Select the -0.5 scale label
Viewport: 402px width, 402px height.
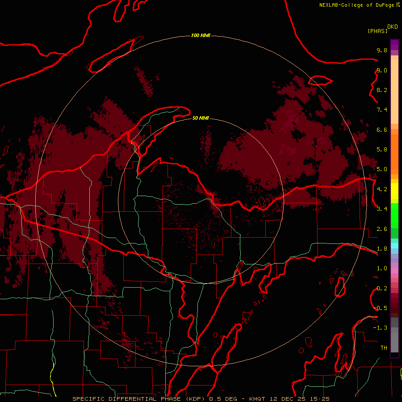[x=380, y=308]
